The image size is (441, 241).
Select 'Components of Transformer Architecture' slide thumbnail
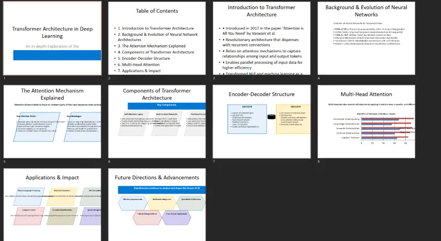pos(157,122)
